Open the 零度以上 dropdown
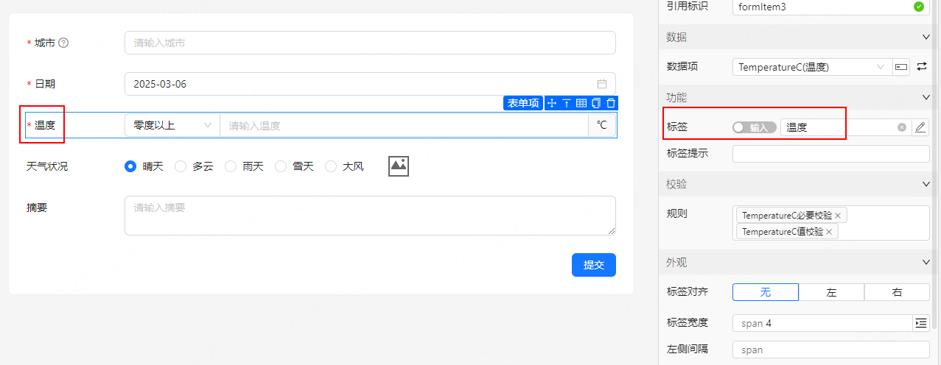 [x=172, y=126]
